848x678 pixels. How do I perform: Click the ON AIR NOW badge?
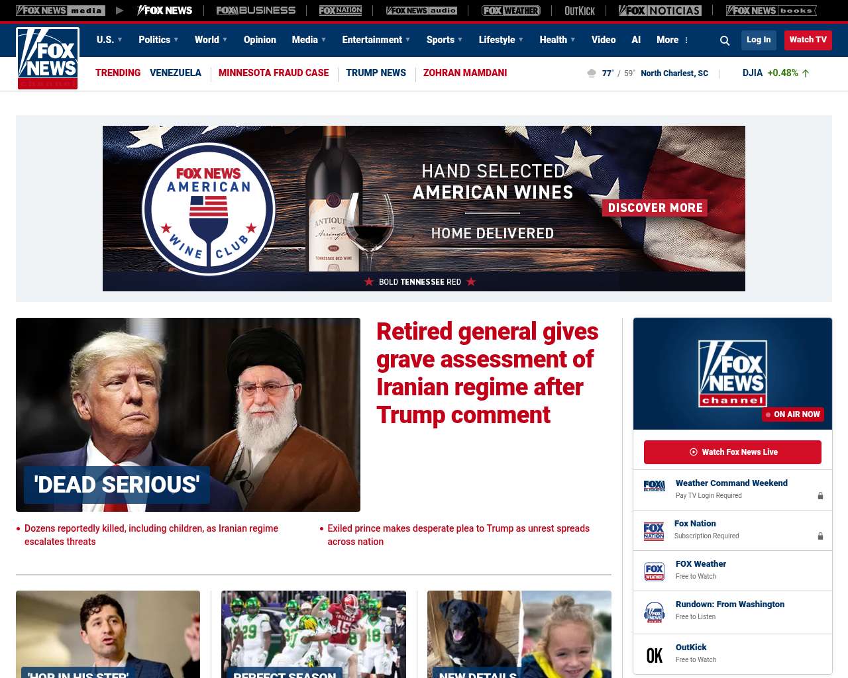(x=793, y=414)
